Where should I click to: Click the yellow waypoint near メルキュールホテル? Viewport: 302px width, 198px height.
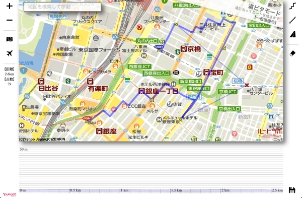(x=181, y=120)
